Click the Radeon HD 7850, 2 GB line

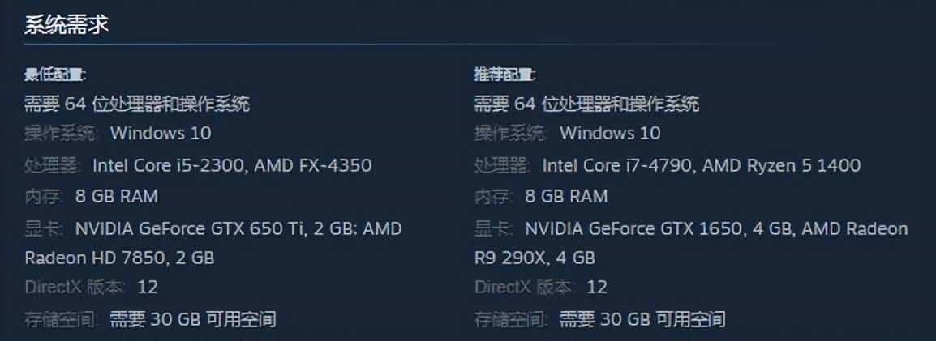(x=119, y=258)
